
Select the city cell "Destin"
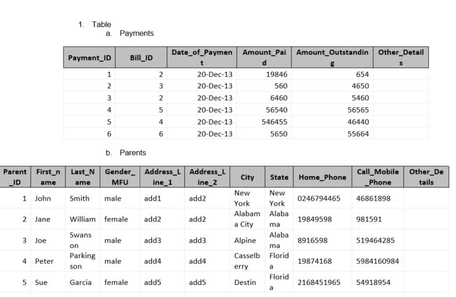point(244,283)
